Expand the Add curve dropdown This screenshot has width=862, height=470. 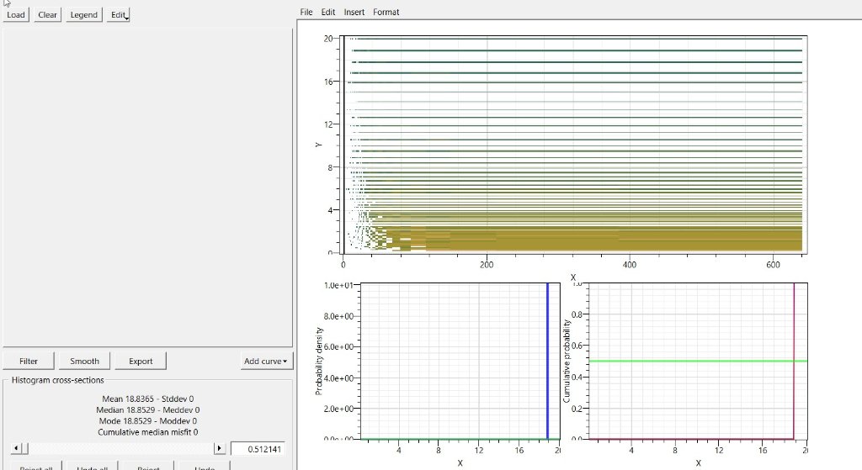point(265,362)
